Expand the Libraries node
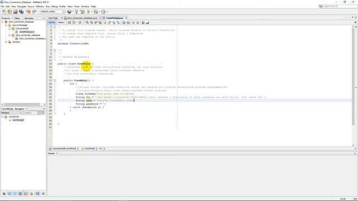This screenshot has width=358, height=201. [6, 42]
